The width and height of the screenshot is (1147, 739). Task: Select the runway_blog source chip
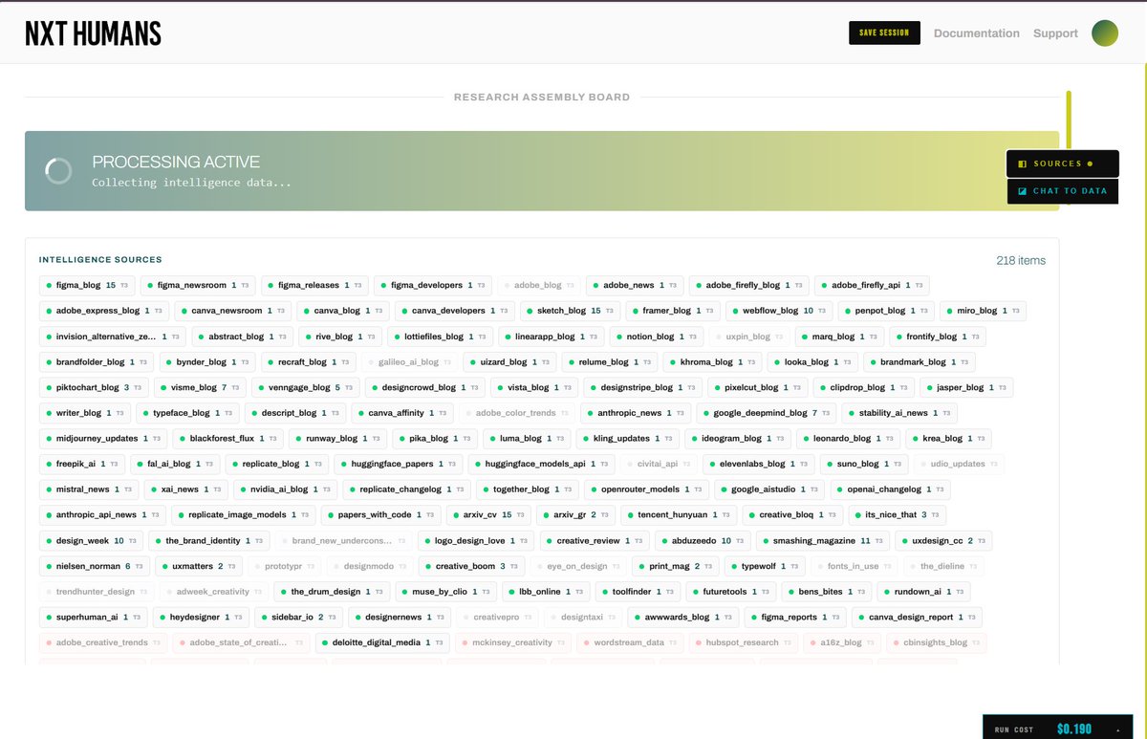(338, 439)
